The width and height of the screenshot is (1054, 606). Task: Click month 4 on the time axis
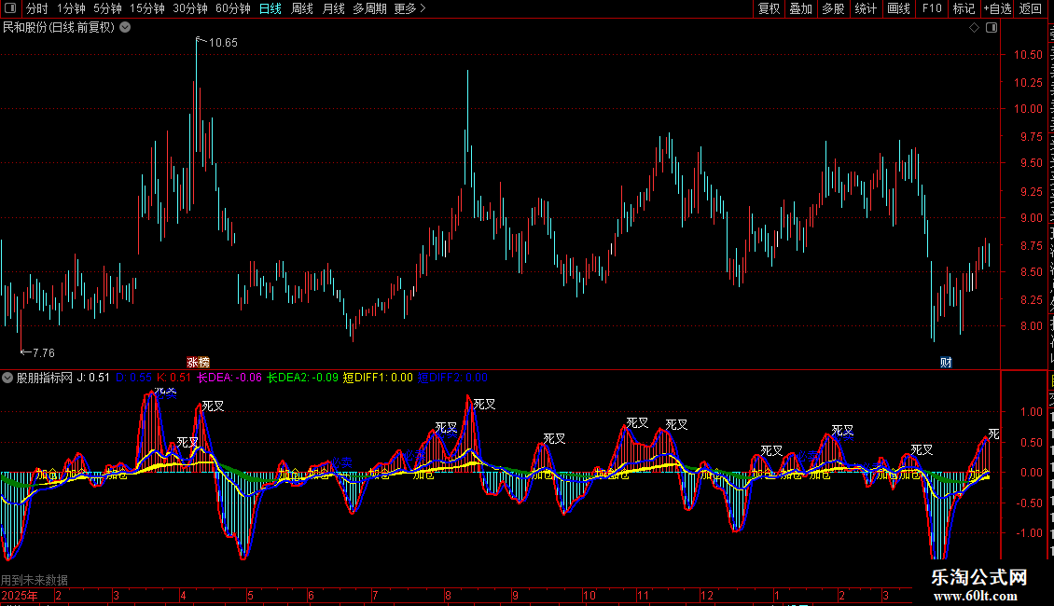183,595
